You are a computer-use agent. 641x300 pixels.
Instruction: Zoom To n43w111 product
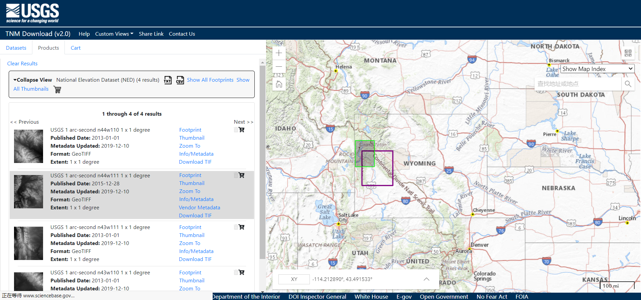click(190, 243)
